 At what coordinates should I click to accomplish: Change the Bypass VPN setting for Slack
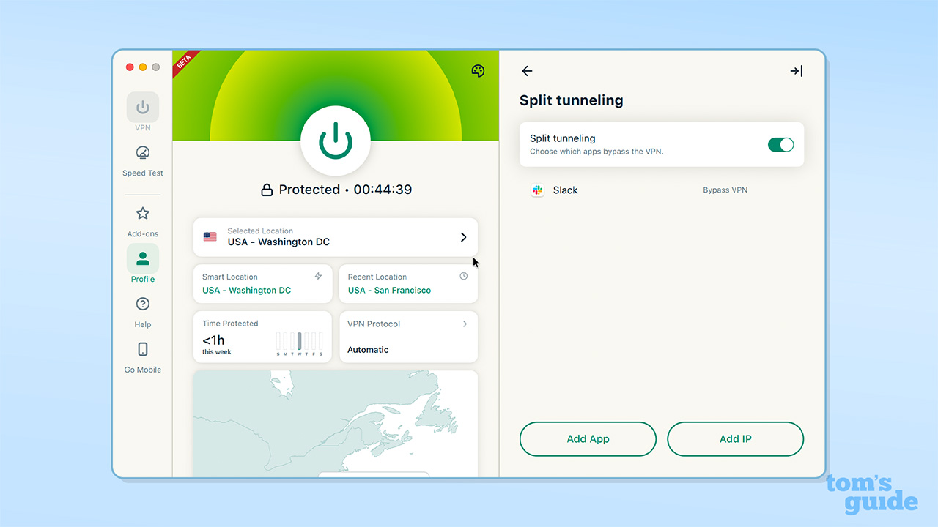click(x=725, y=190)
